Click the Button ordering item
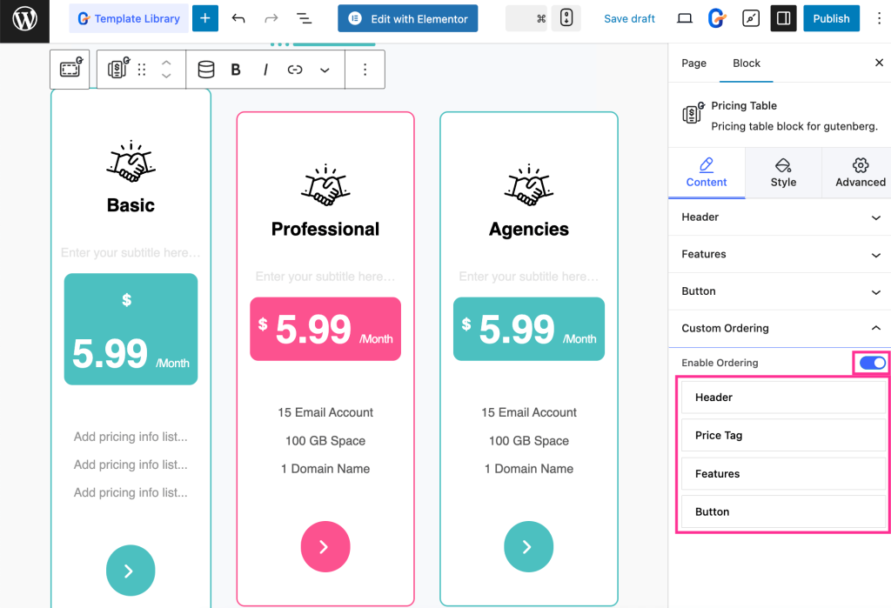The image size is (891, 608). (x=783, y=511)
